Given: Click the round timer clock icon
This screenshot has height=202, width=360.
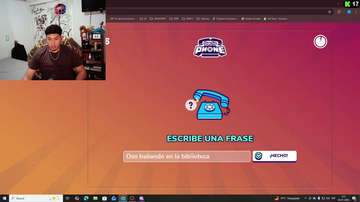Looking at the screenshot, I should click(320, 42).
